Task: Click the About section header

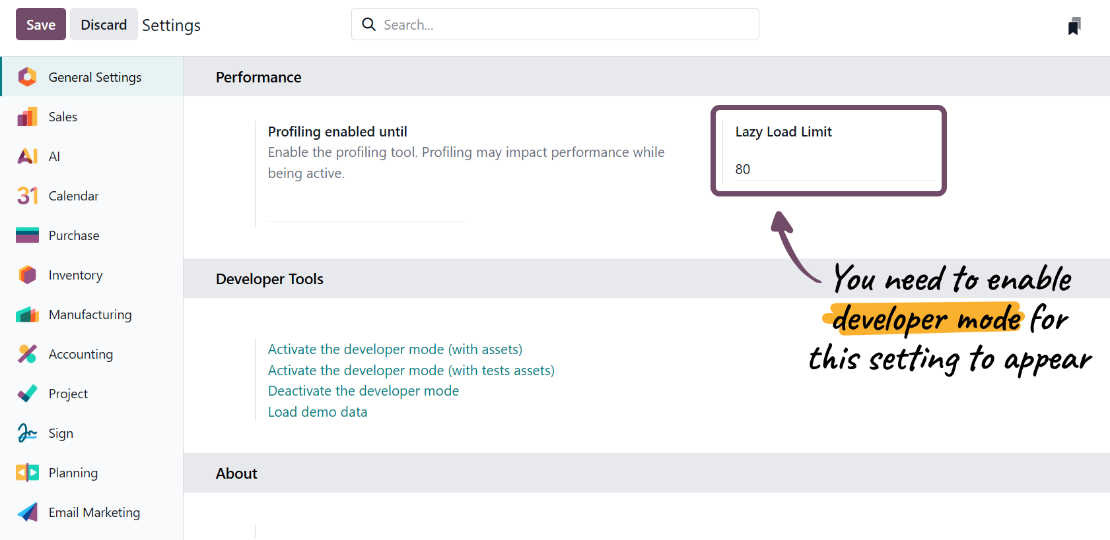Action: tap(646, 473)
